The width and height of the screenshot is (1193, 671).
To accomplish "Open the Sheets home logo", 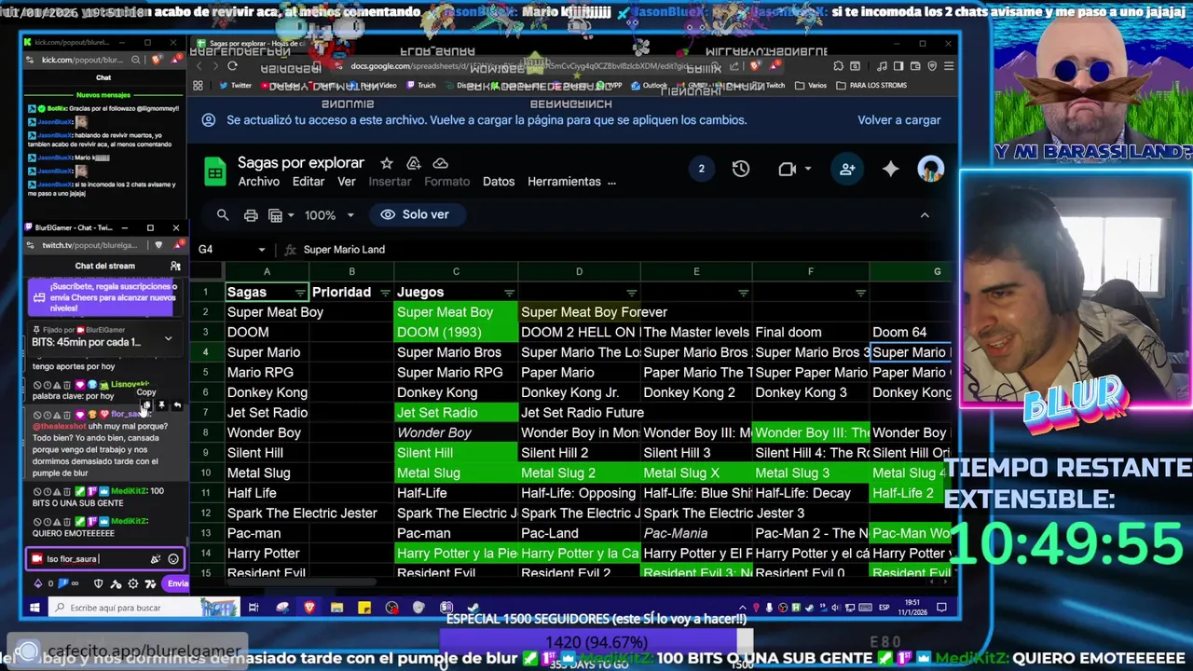I will [215, 171].
